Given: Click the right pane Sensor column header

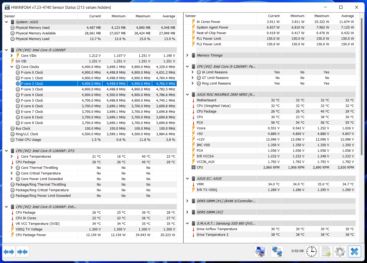Looking at the screenshot, I should 220,16.
